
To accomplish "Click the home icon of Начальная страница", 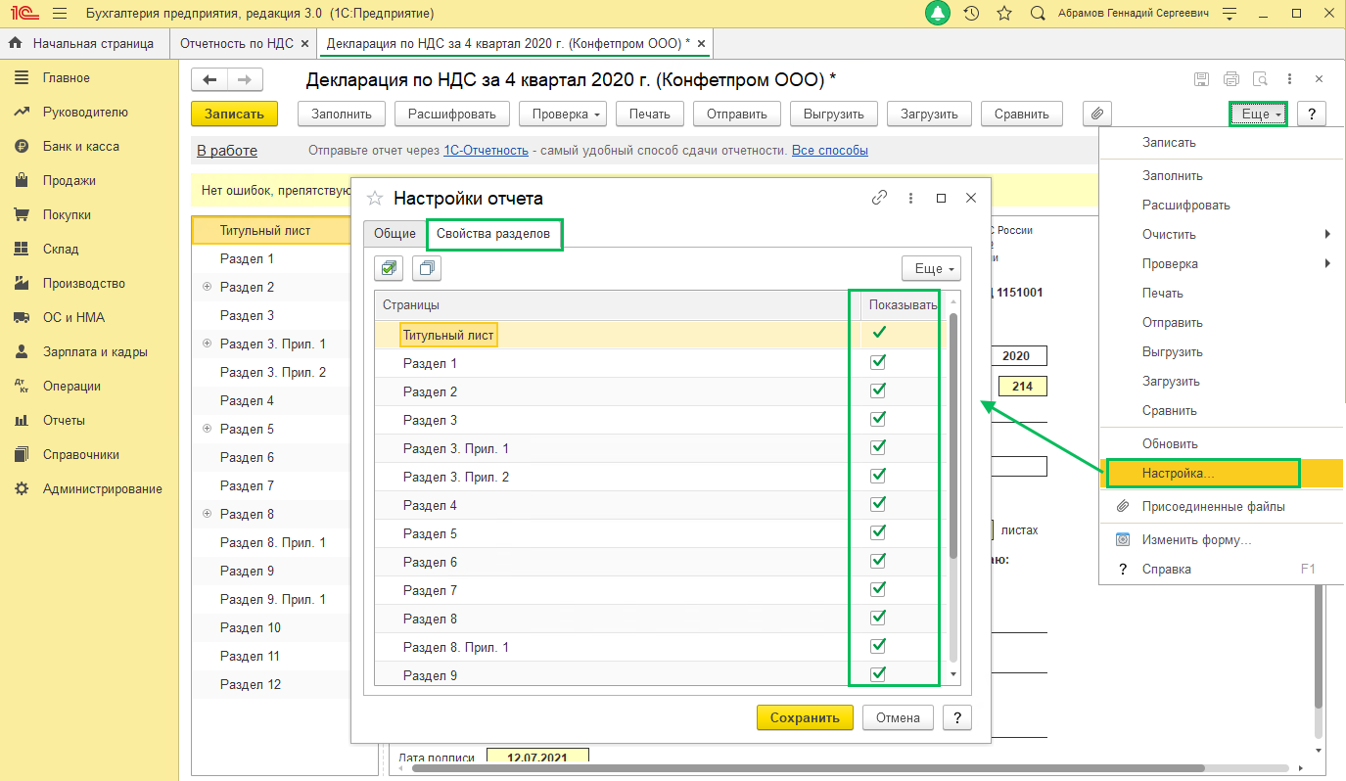I will [17, 44].
